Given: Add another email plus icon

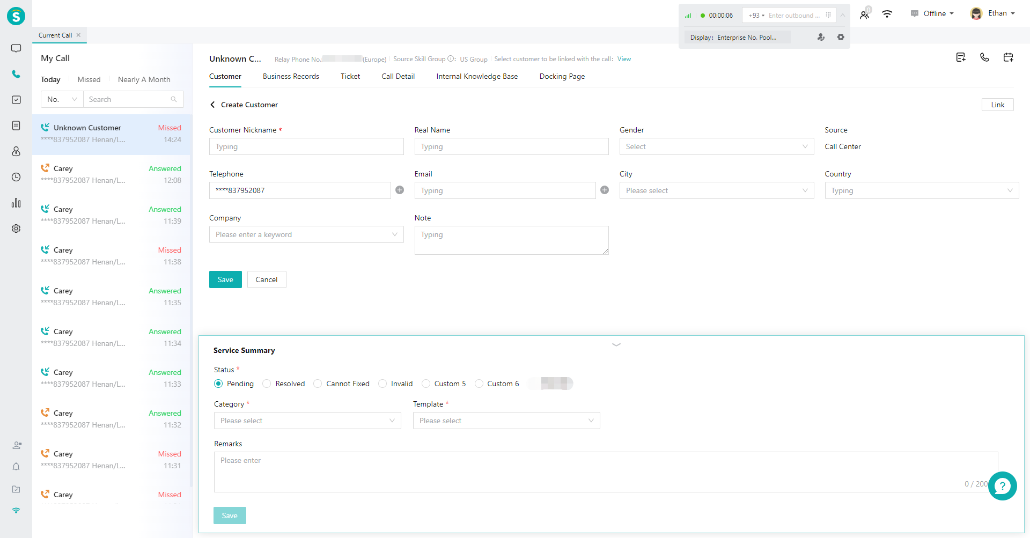Looking at the screenshot, I should pyautogui.click(x=605, y=190).
